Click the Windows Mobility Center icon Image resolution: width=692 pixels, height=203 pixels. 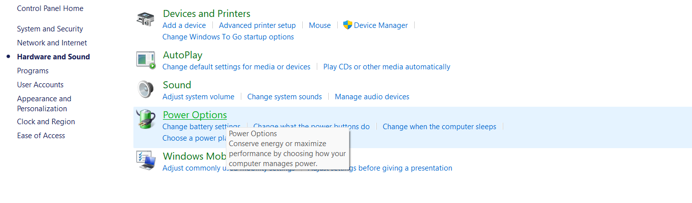pyautogui.click(x=145, y=161)
